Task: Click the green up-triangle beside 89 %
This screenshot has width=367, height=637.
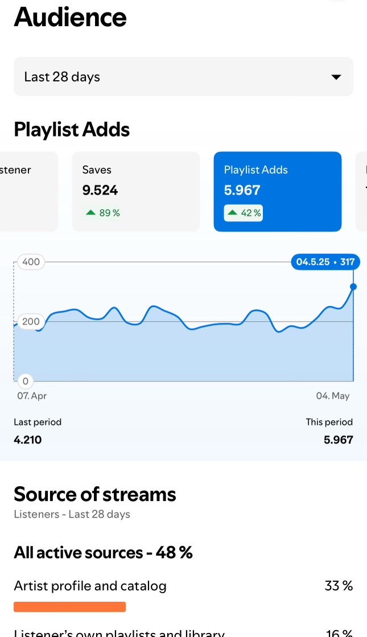Action: (90, 213)
